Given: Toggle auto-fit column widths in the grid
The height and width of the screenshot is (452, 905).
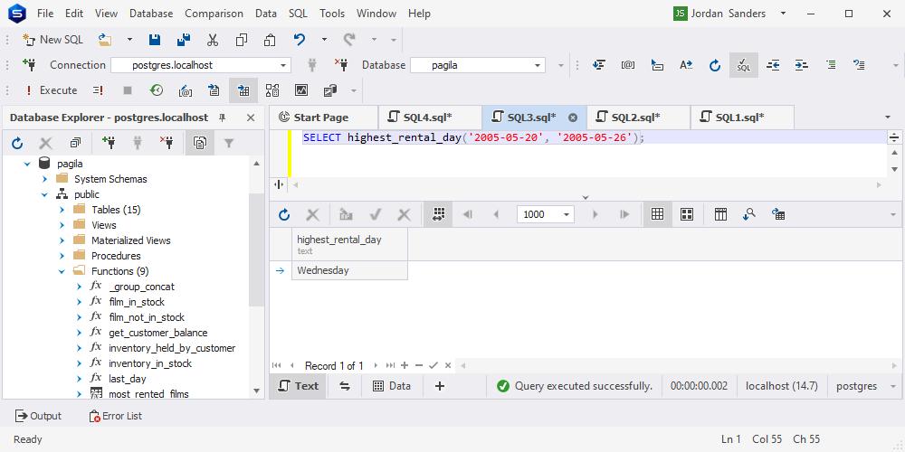Looking at the screenshot, I should [438, 215].
